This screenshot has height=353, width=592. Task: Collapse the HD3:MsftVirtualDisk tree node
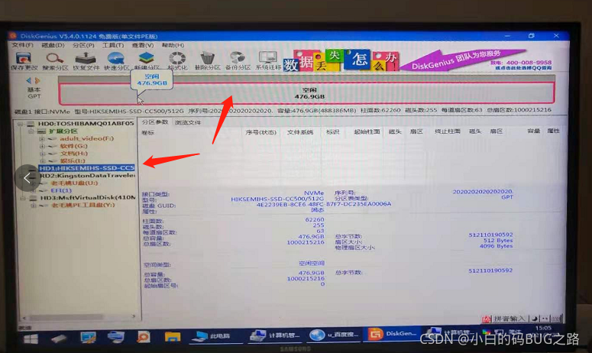pyautogui.click(x=23, y=198)
